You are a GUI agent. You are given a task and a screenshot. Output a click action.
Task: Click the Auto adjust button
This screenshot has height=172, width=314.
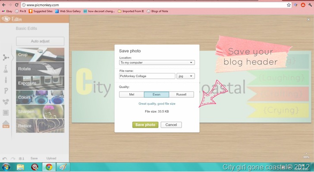(40, 41)
